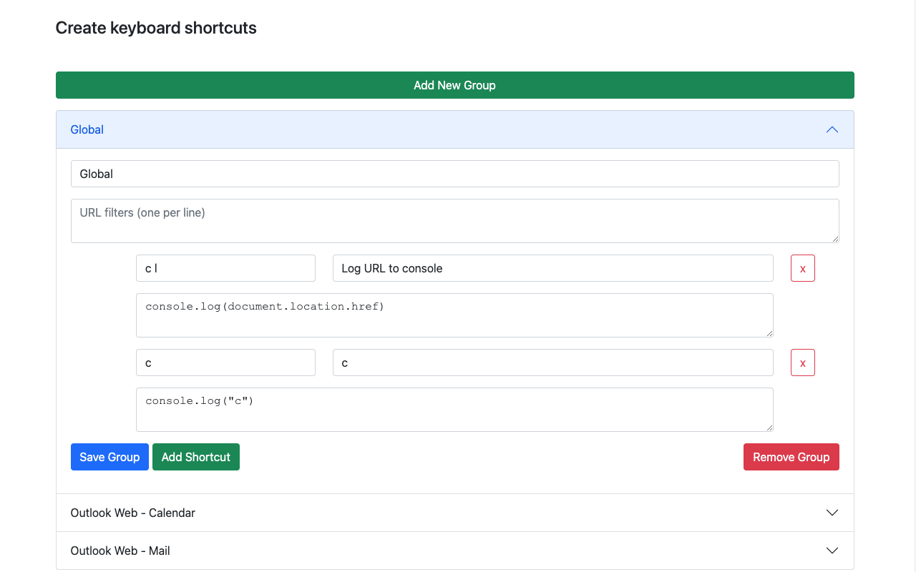
Task: Open the Outlook Web - Mail group header
Action: 120,551
